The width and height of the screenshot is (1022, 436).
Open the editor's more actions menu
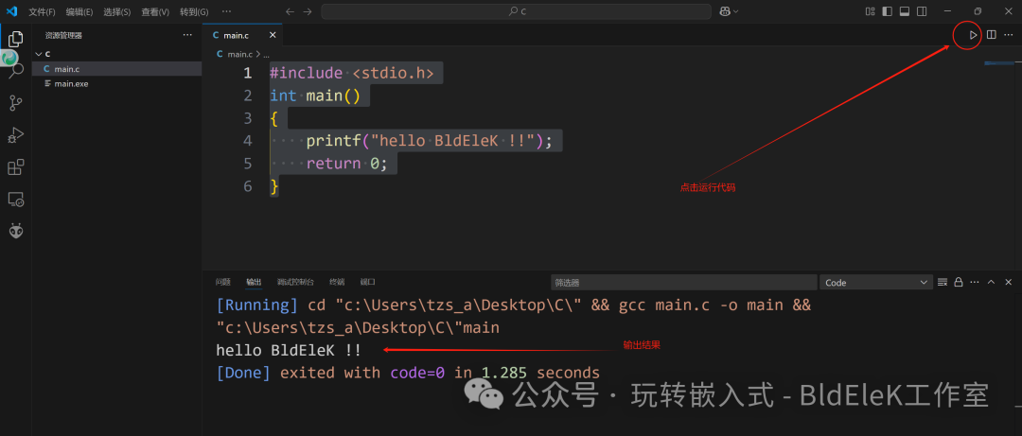[x=1009, y=35]
